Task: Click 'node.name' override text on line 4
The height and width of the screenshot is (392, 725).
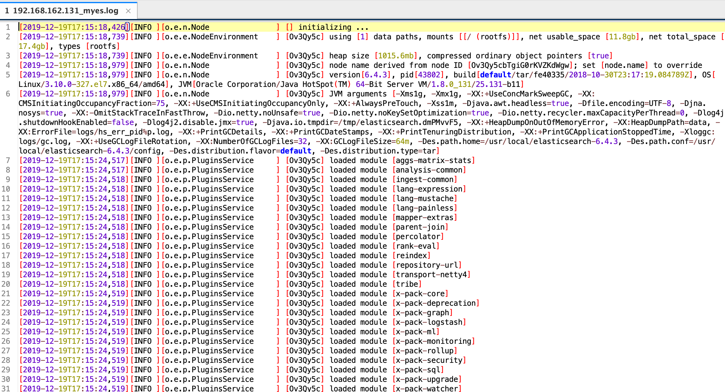Action: [x=624, y=65]
